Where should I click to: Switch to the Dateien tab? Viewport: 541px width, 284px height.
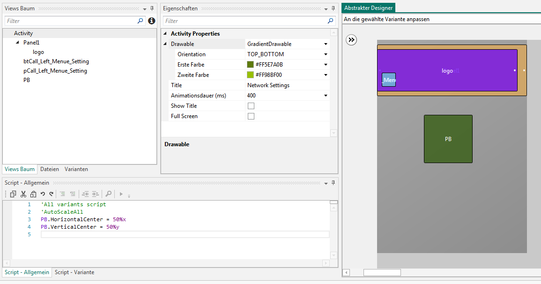[x=50, y=169]
